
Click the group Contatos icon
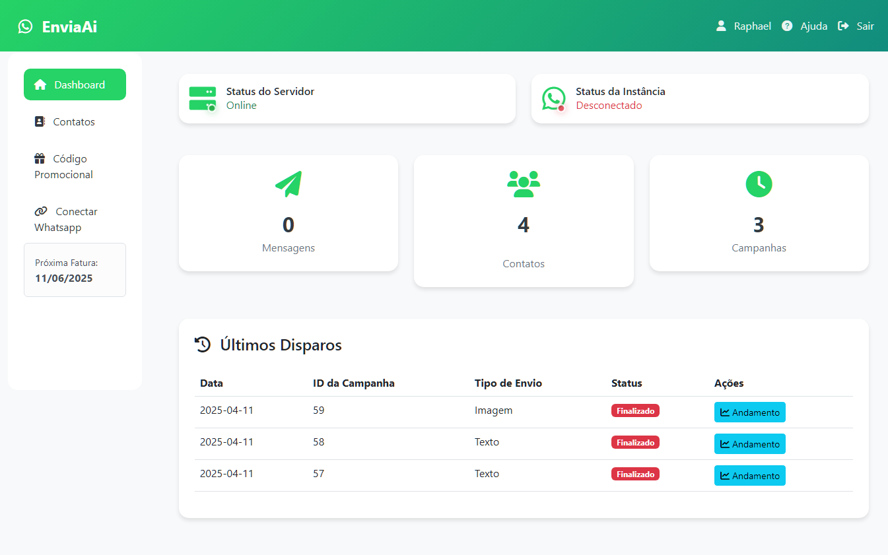click(524, 184)
